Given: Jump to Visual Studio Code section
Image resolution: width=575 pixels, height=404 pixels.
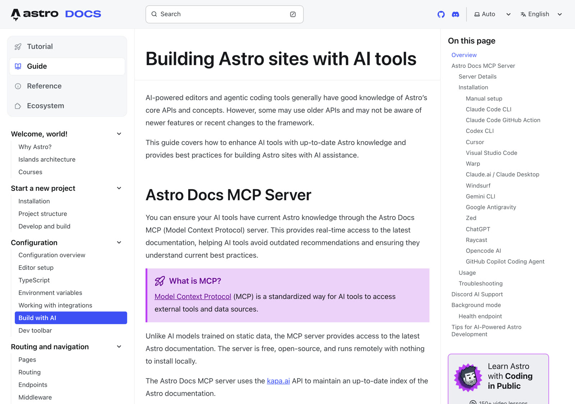Looking at the screenshot, I should pyautogui.click(x=492, y=153).
